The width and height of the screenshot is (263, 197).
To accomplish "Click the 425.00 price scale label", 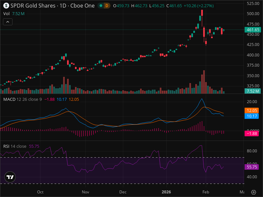I will click(253, 45).
